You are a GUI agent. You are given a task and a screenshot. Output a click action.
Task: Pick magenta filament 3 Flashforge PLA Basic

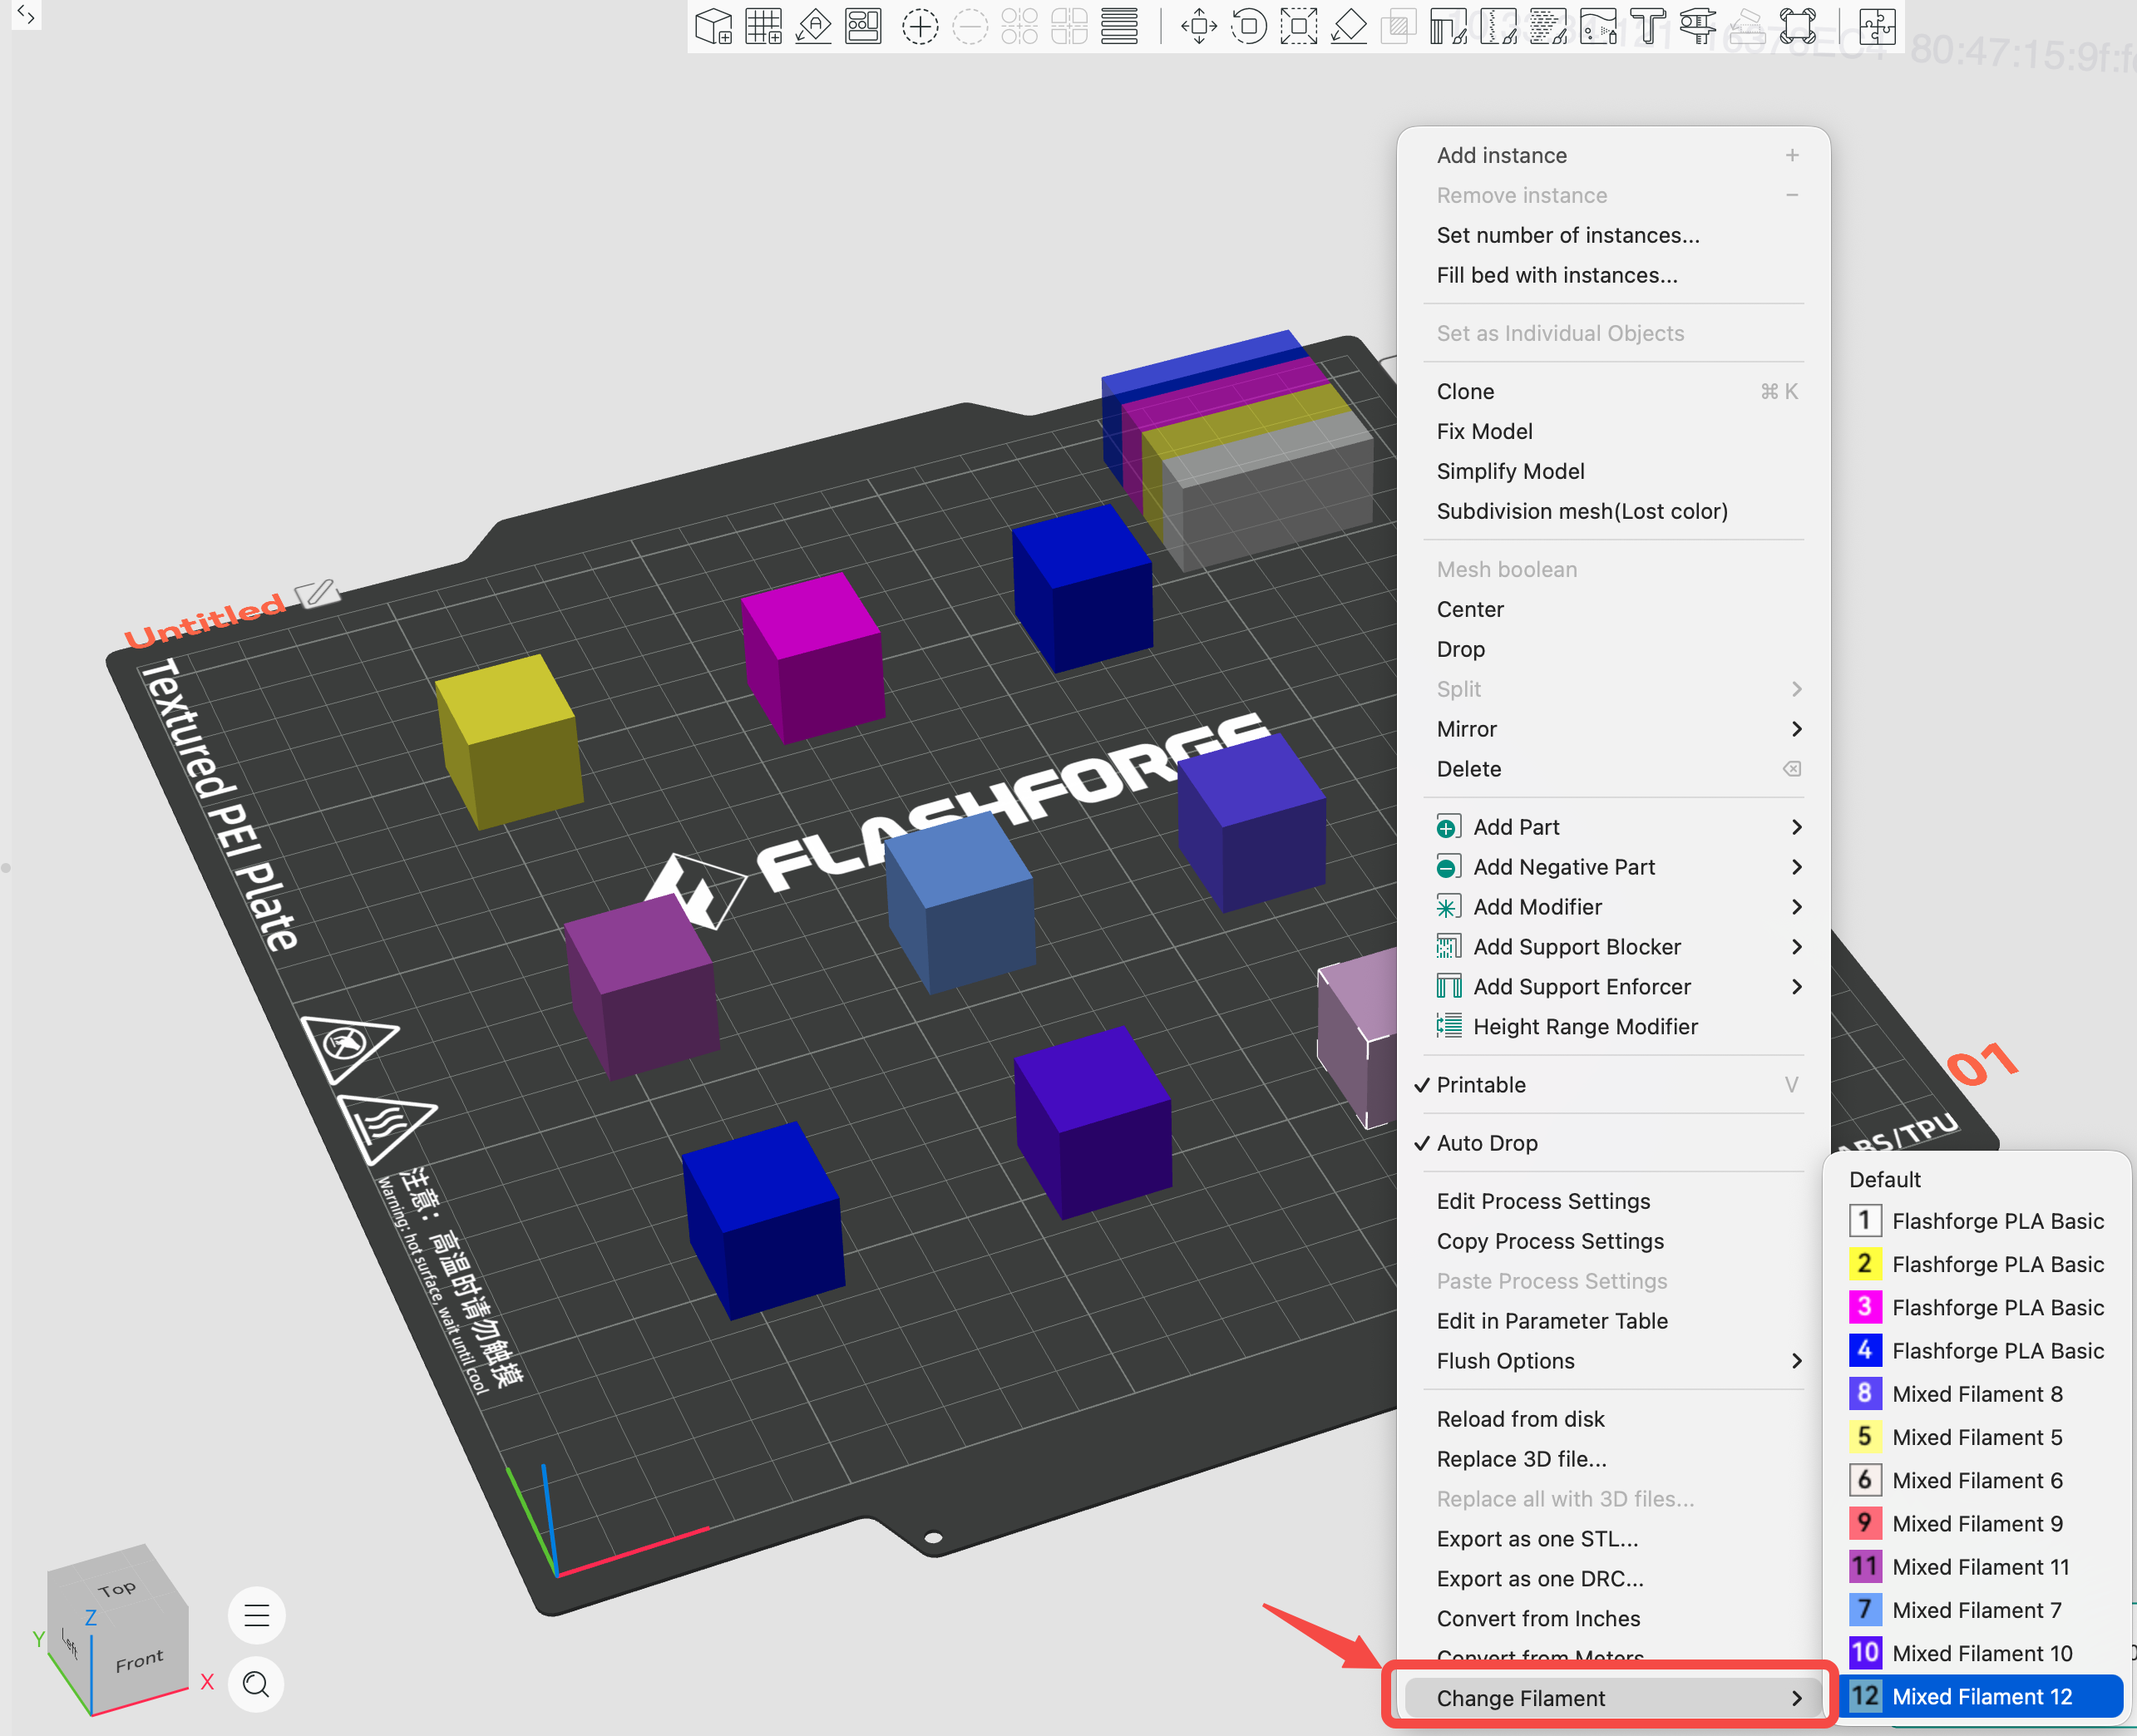click(1977, 1308)
